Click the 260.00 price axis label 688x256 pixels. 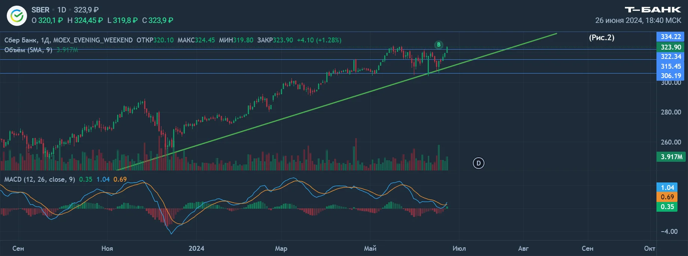click(x=671, y=142)
